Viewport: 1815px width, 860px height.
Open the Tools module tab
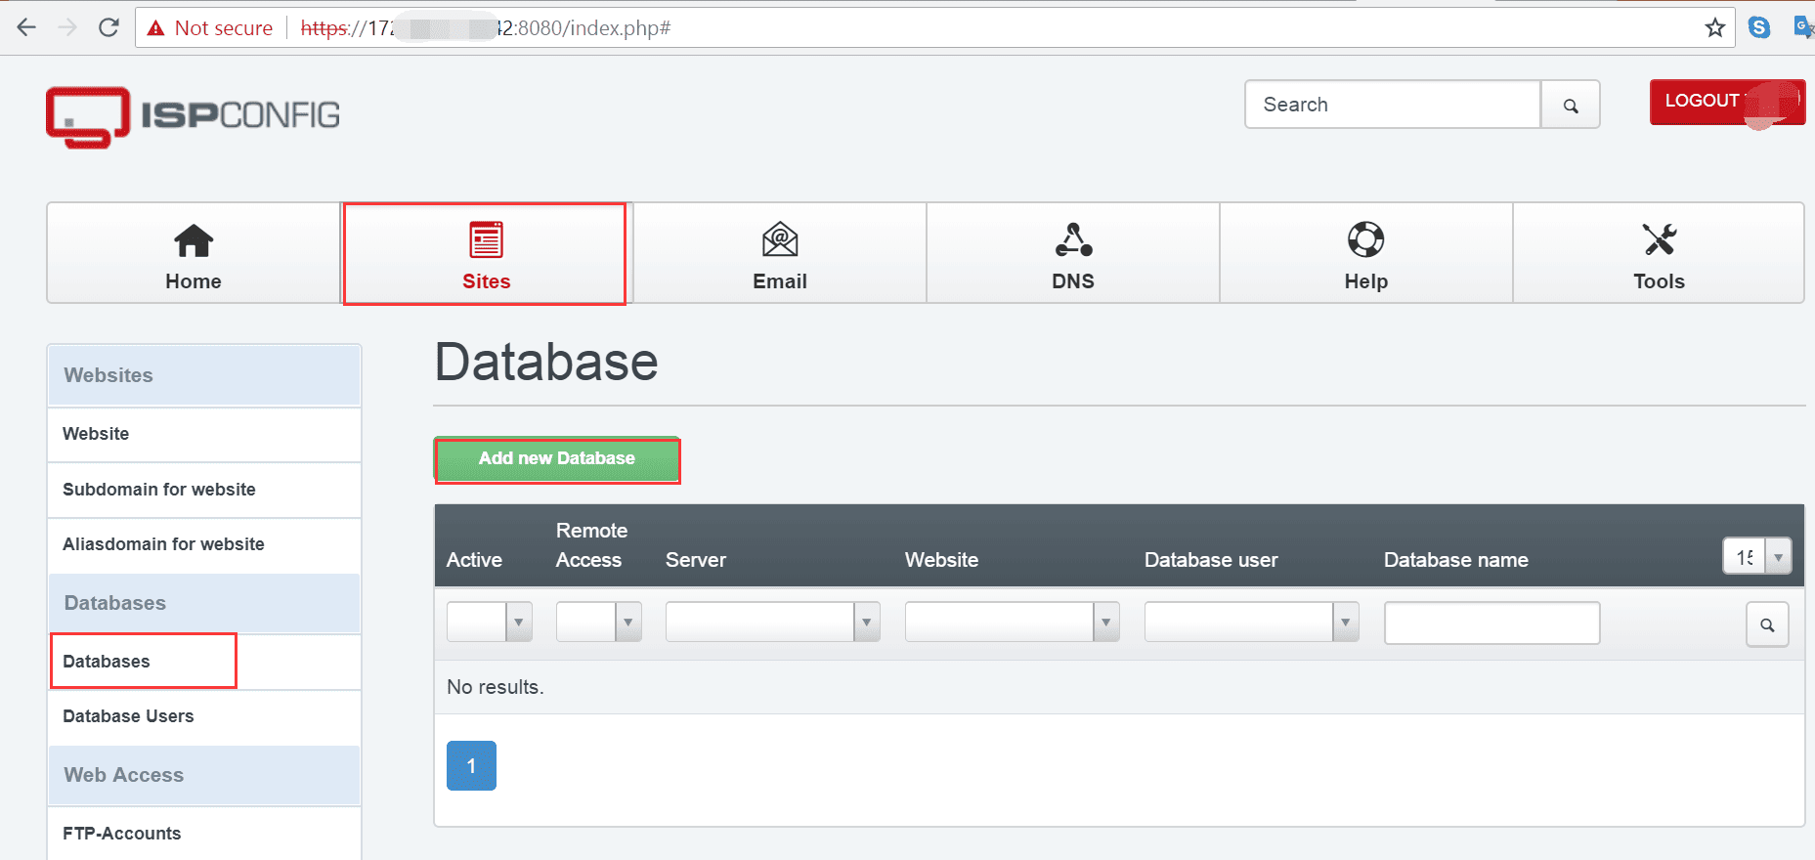tap(1659, 253)
